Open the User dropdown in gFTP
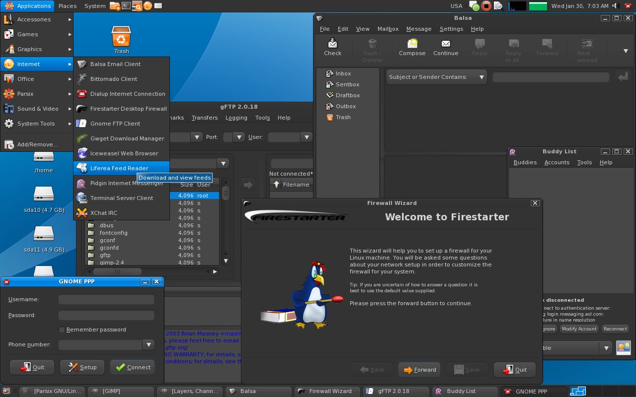 click(x=307, y=137)
